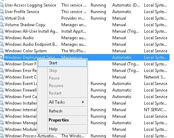Click Manual startup type of Windows Installer
174x138 pixels.
119,103
